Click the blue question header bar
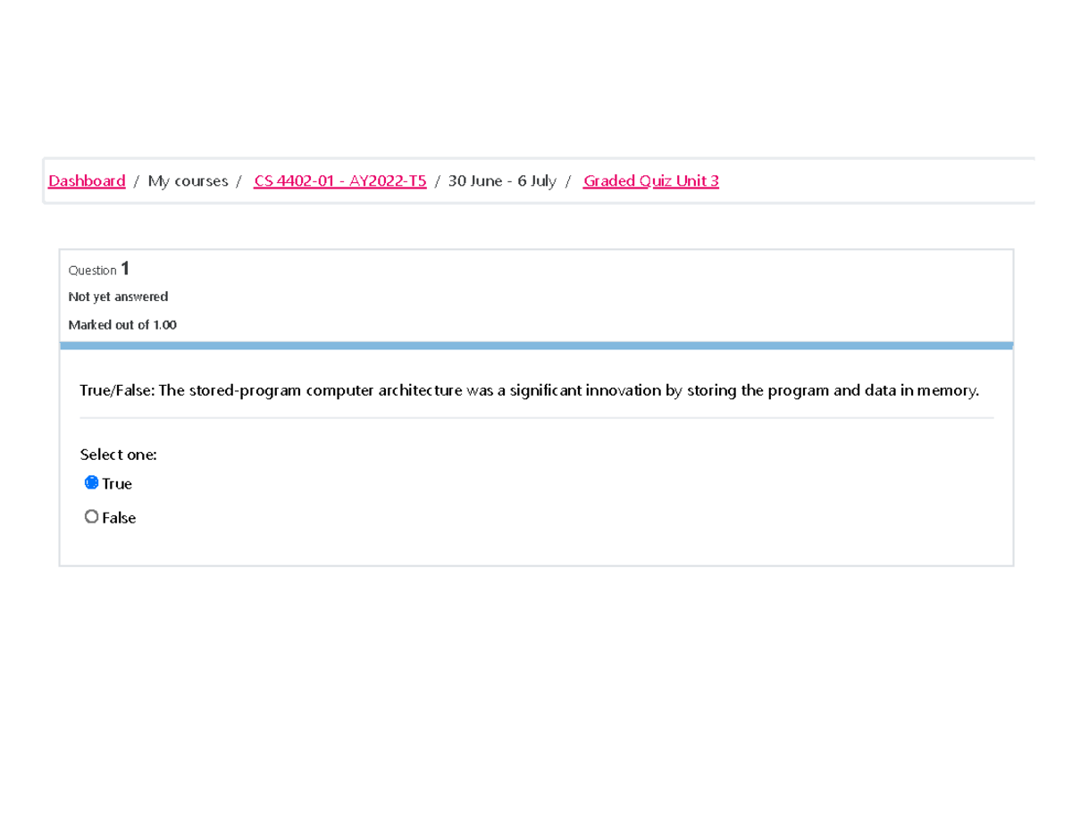Screen dimensions: 1072x828 tap(536, 342)
